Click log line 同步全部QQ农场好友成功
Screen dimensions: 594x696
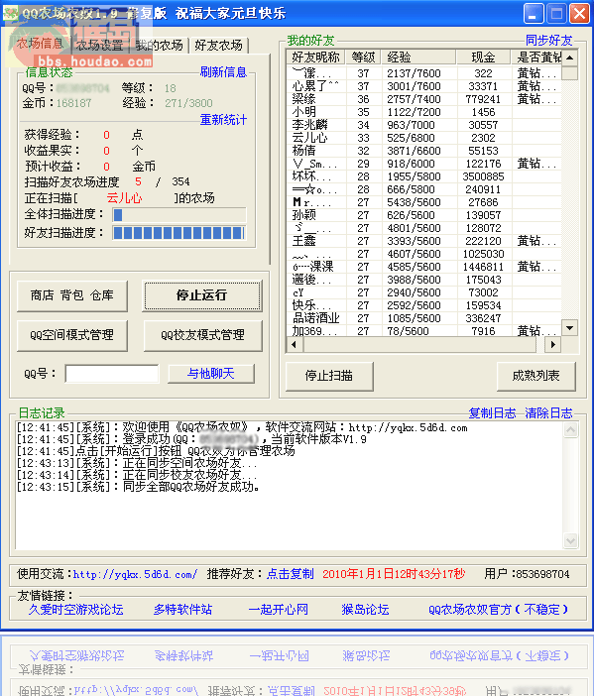[139, 487]
